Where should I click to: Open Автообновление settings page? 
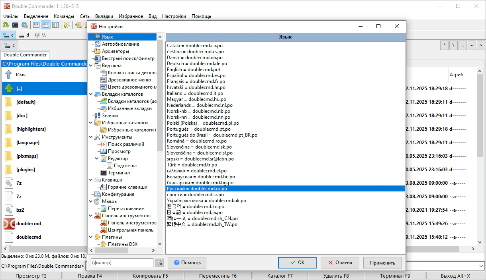(x=120, y=44)
